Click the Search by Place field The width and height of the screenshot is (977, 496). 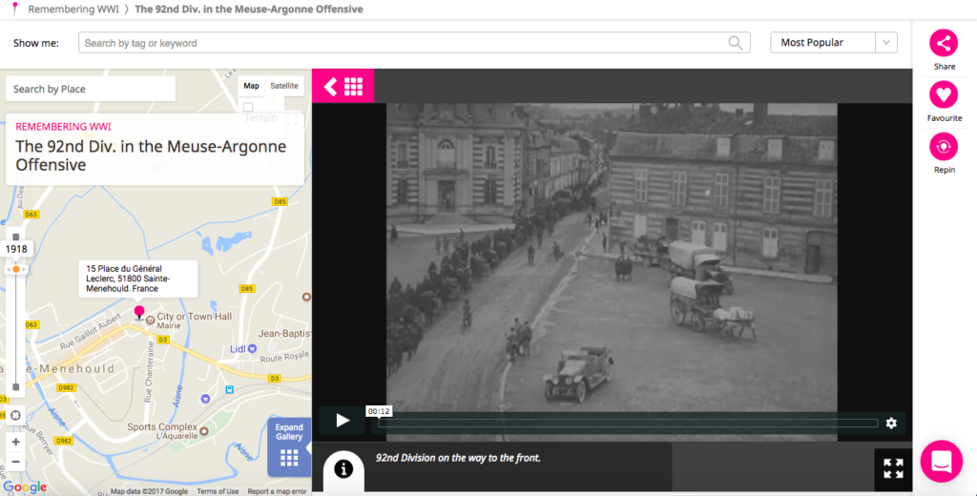[x=91, y=89]
